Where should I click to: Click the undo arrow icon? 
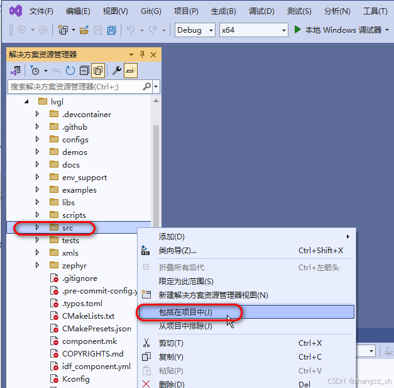131,30
